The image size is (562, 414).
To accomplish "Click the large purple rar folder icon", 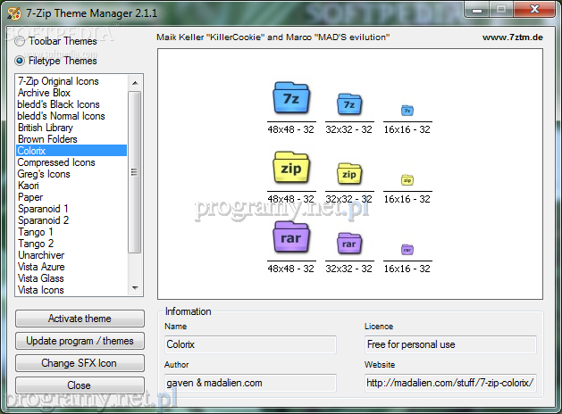I will click(x=290, y=238).
